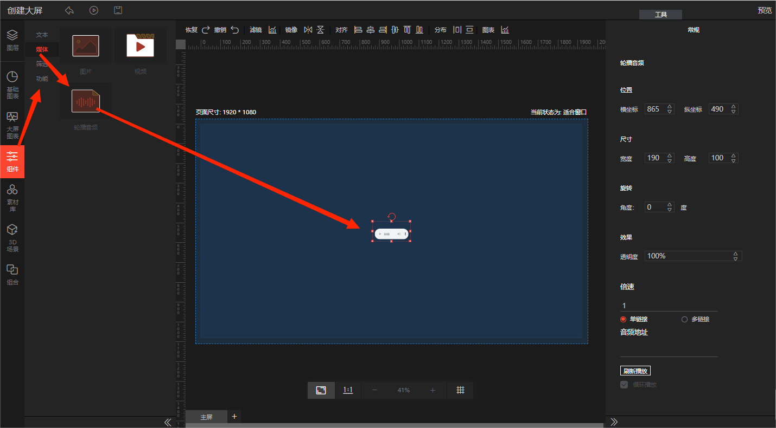Click the 恢复 redo arrow icon
The height and width of the screenshot is (428, 776).
[x=206, y=30]
